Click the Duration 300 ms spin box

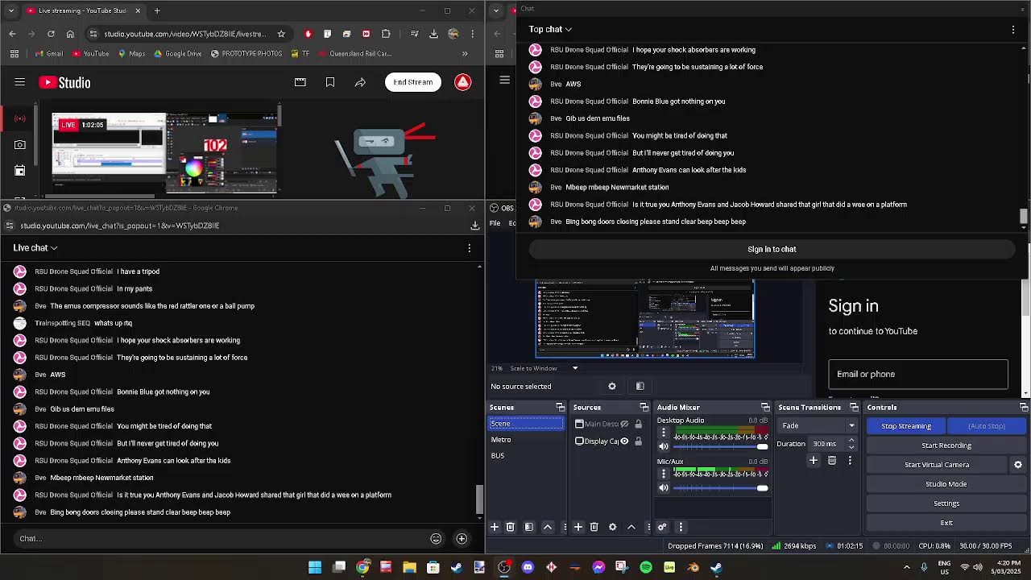coord(833,444)
